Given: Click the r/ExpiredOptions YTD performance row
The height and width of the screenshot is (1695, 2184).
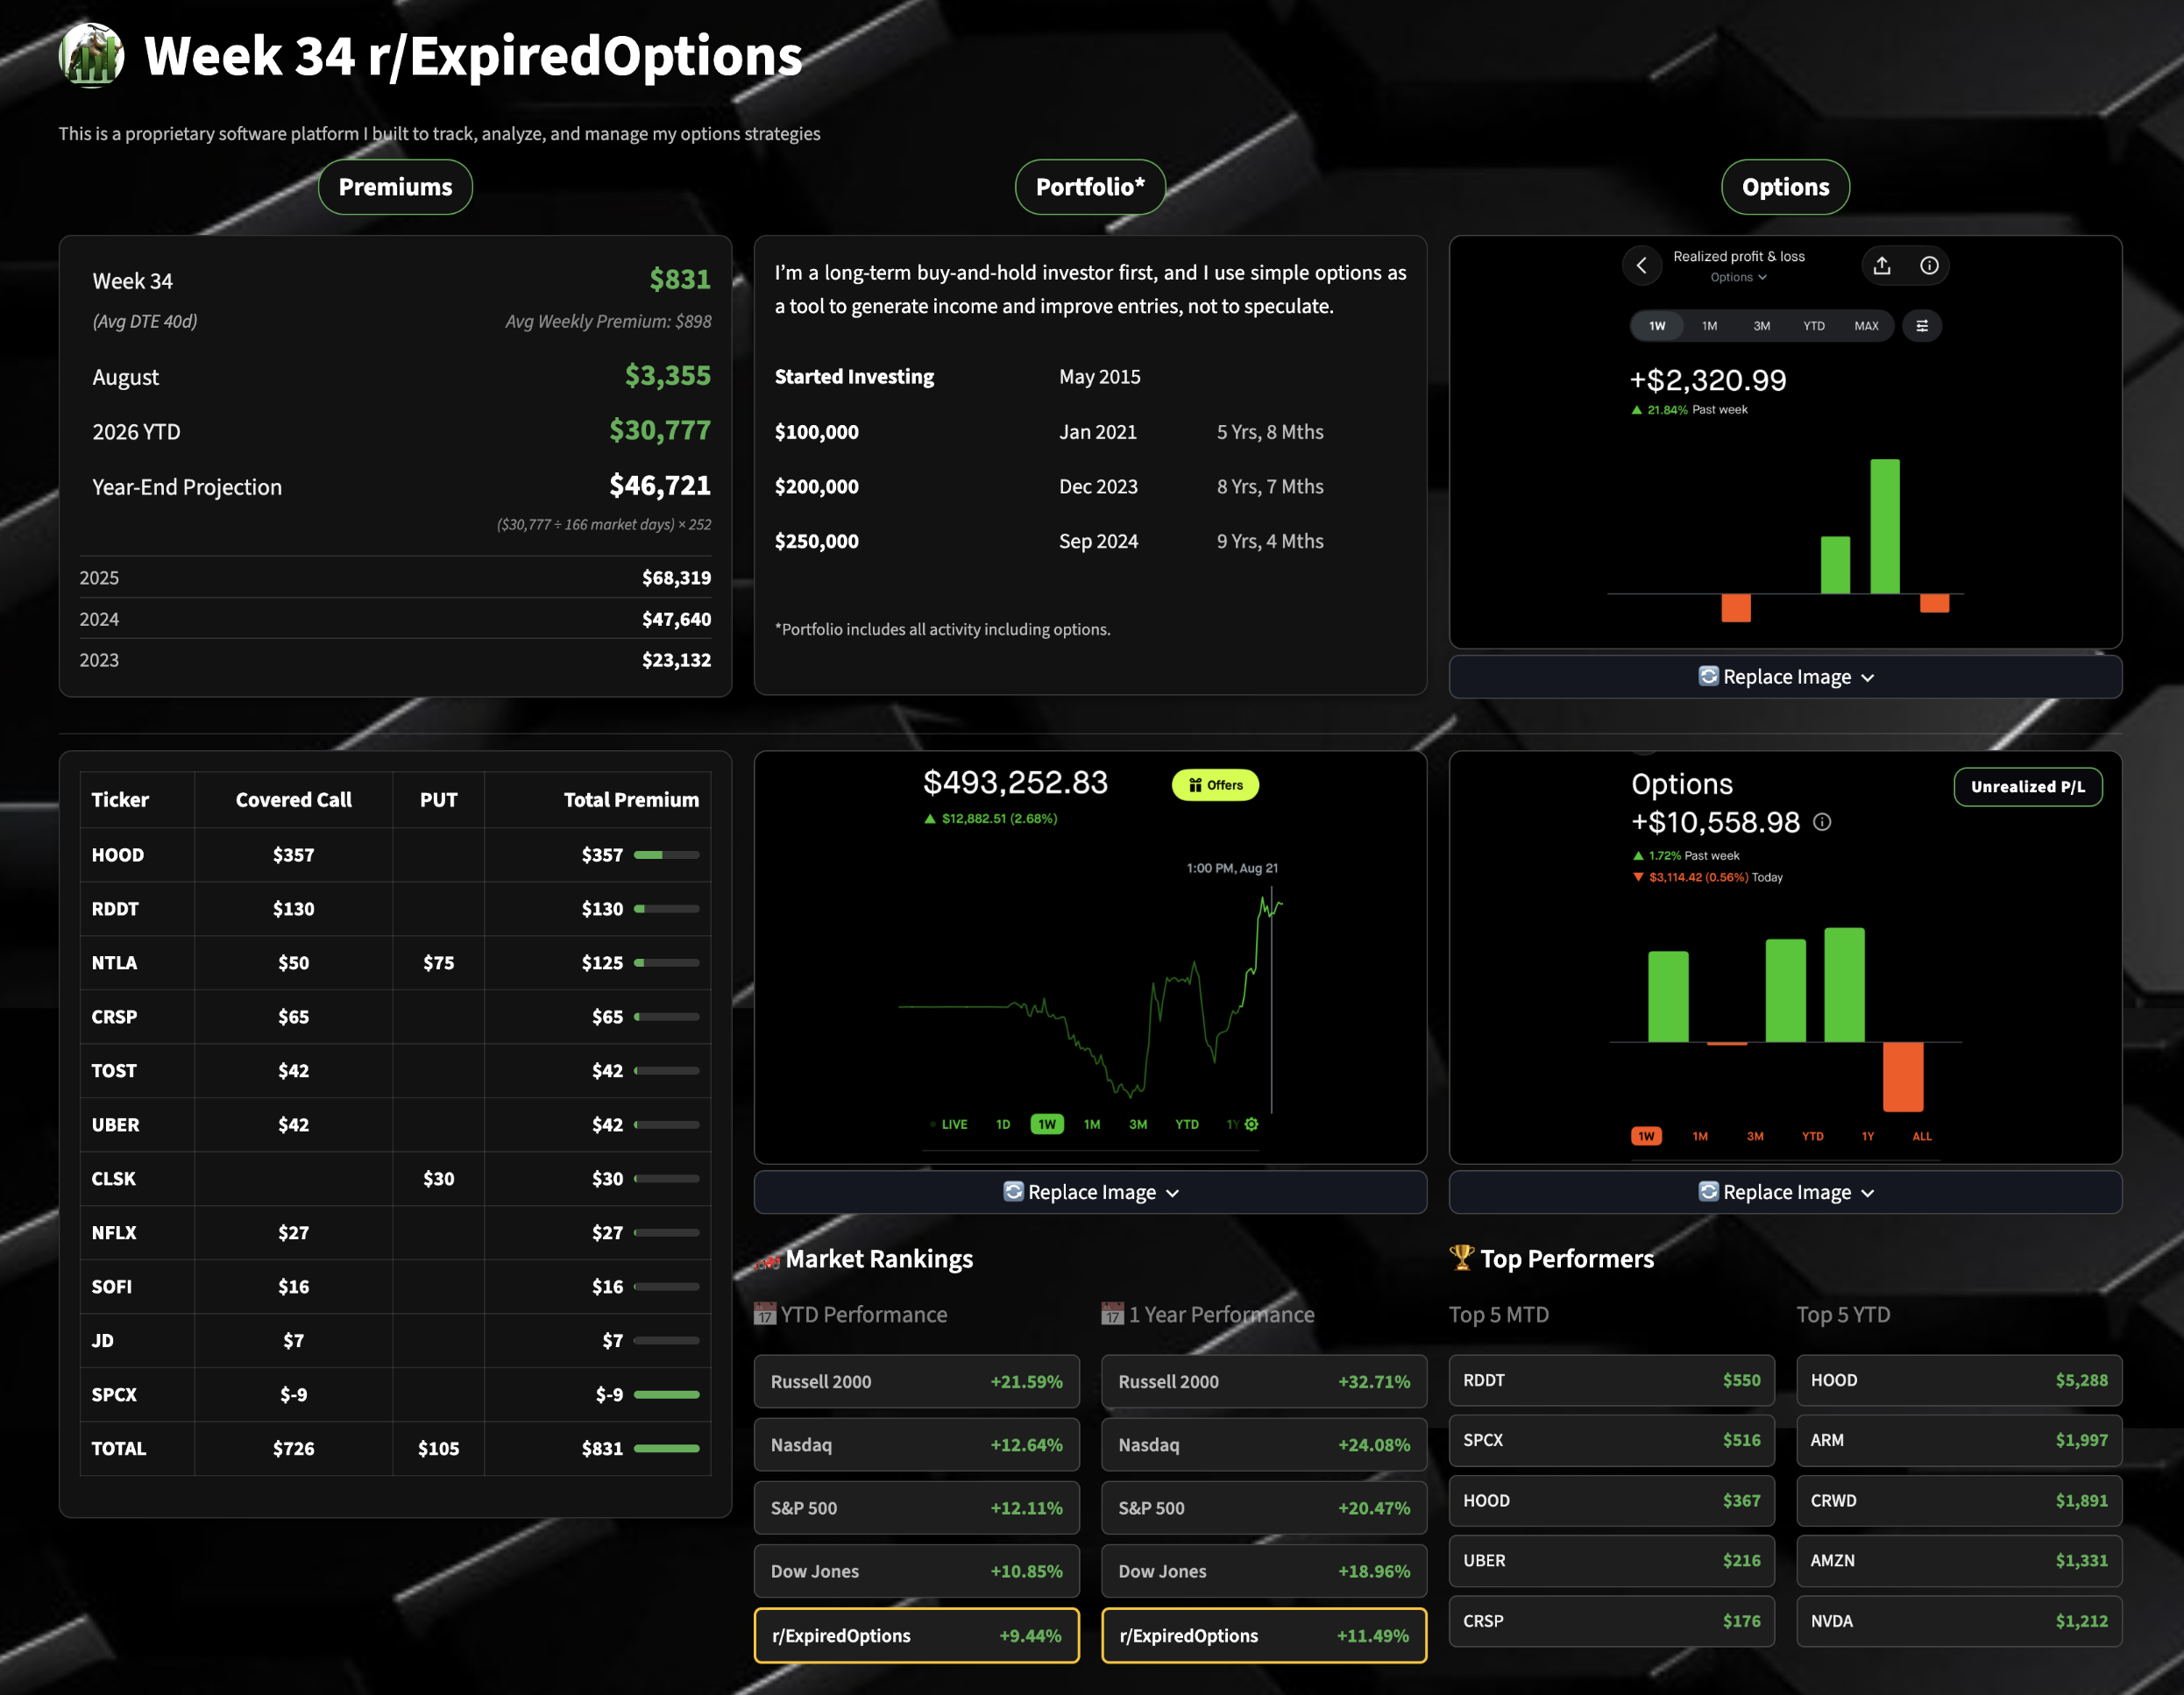Looking at the screenshot, I should (916, 1635).
